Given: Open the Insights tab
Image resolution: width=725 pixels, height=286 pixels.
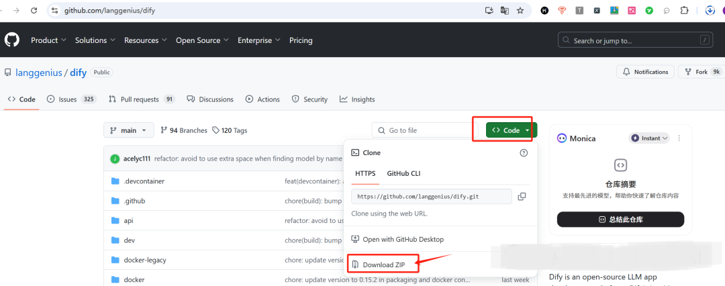Looking at the screenshot, I should click(357, 99).
